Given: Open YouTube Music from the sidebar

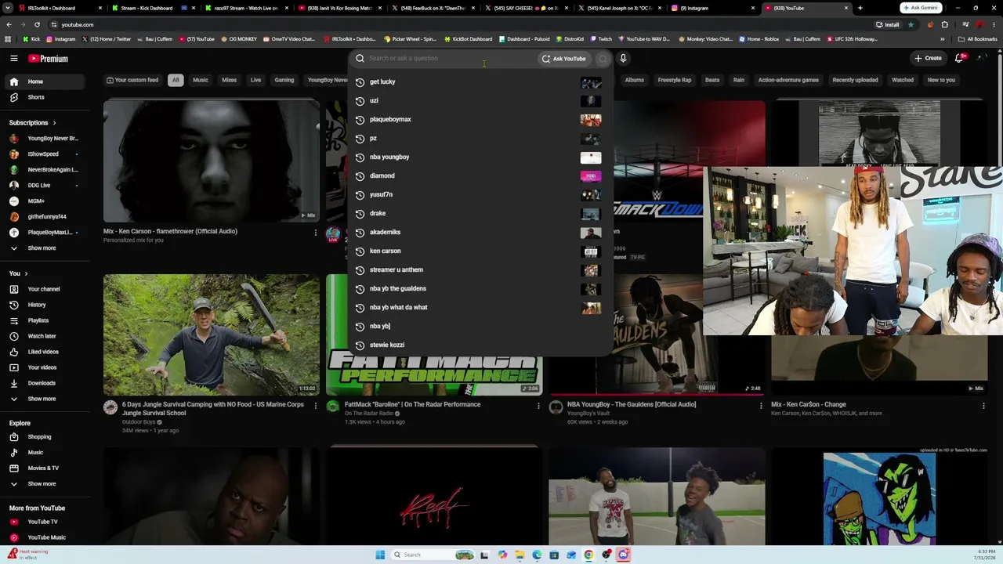Looking at the screenshot, I should (x=45, y=537).
